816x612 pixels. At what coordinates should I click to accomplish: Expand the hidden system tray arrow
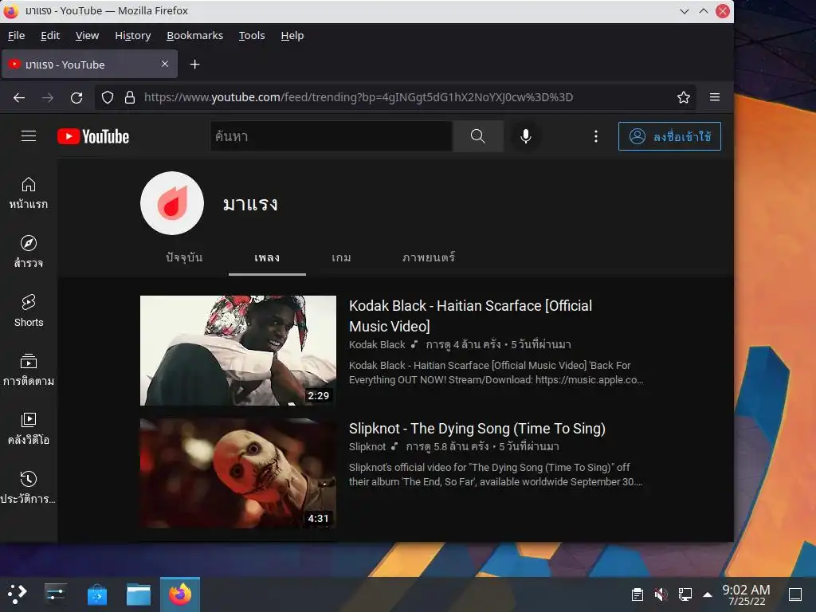(x=708, y=594)
